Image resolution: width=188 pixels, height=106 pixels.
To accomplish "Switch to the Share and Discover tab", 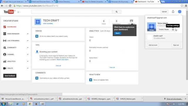I will point(41,2).
